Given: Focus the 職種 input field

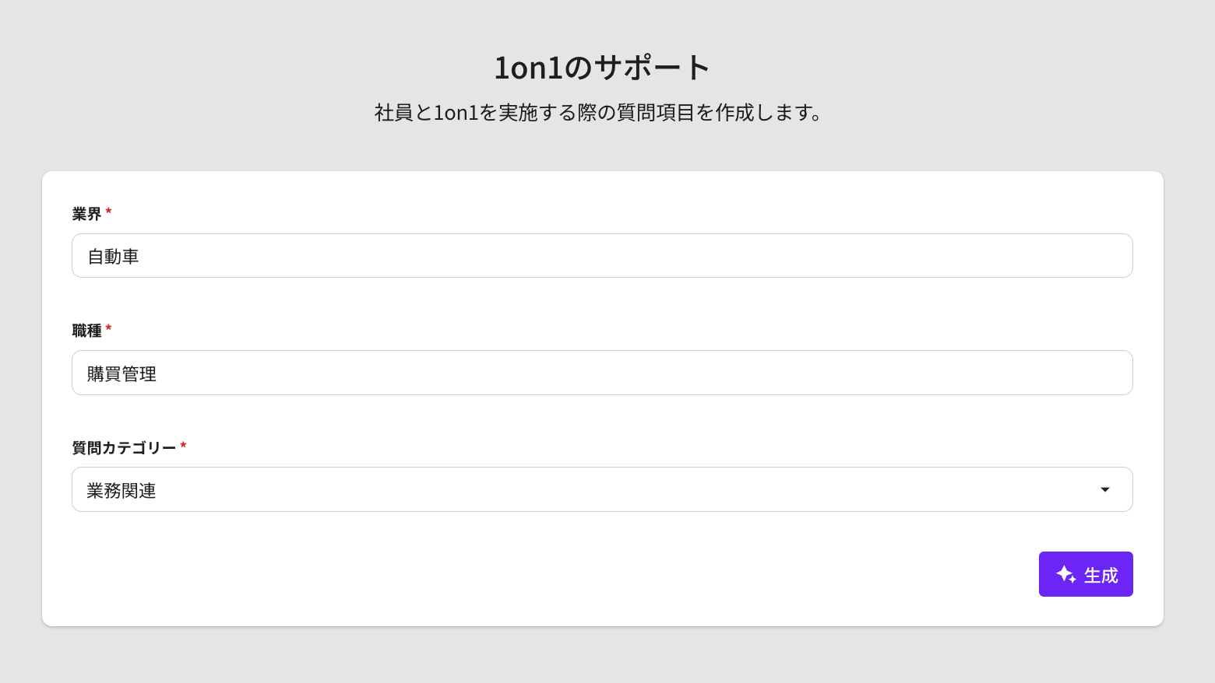Looking at the screenshot, I should pyautogui.click(x=601, y=373).
